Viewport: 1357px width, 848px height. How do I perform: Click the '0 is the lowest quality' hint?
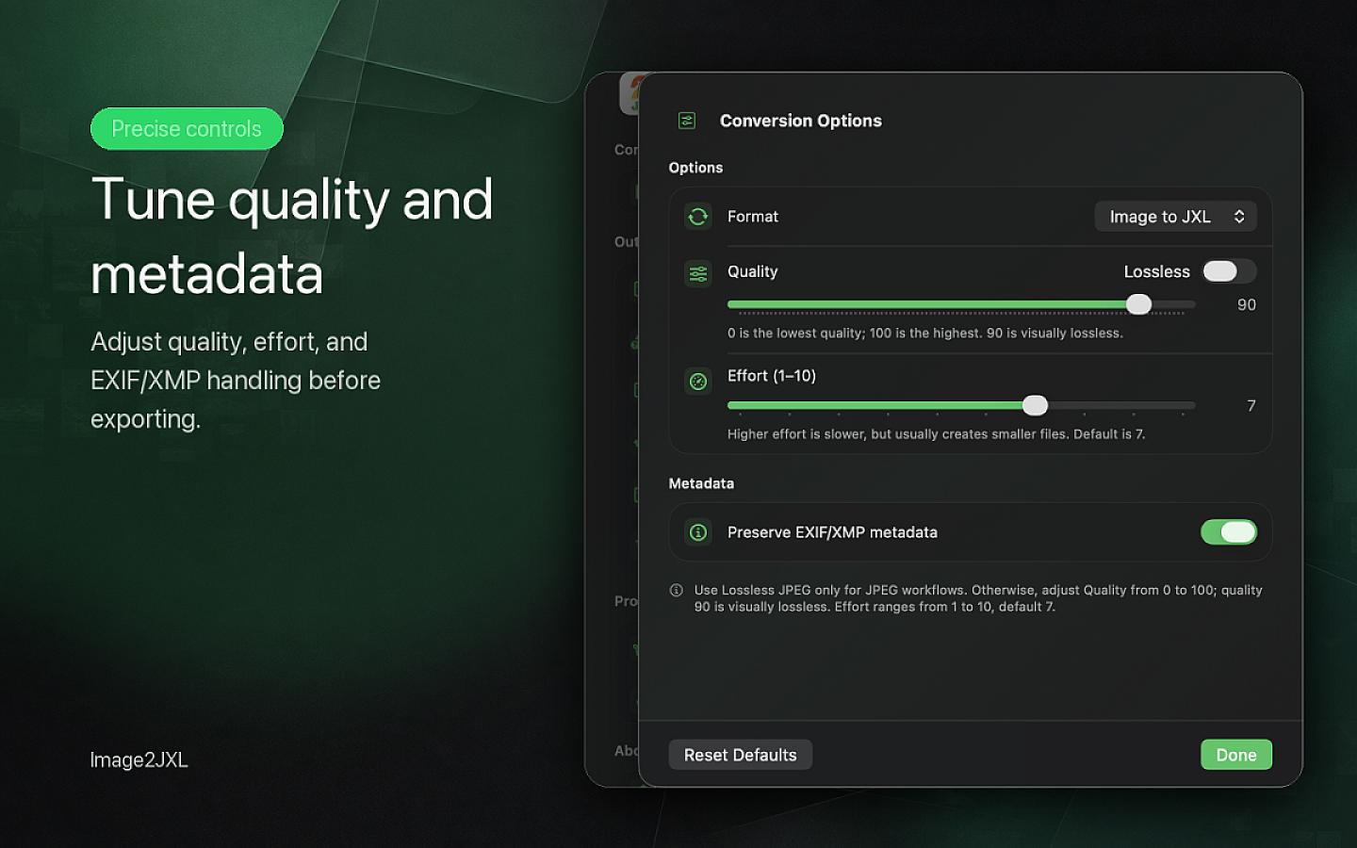click(x=925, y=333)
